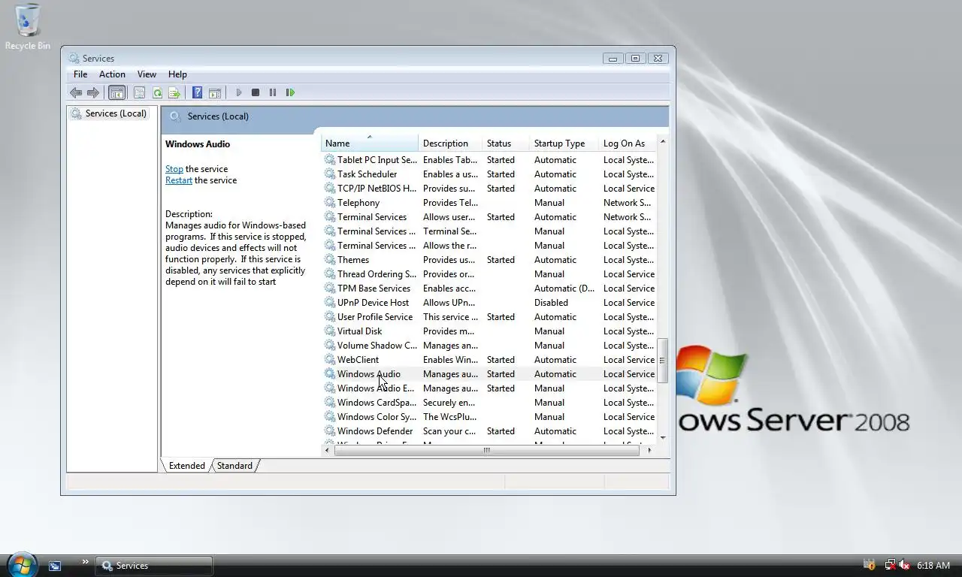962x577 pixels.
Task: Select the Tablet PC Input Service row icon
Action: coord(329,160)
